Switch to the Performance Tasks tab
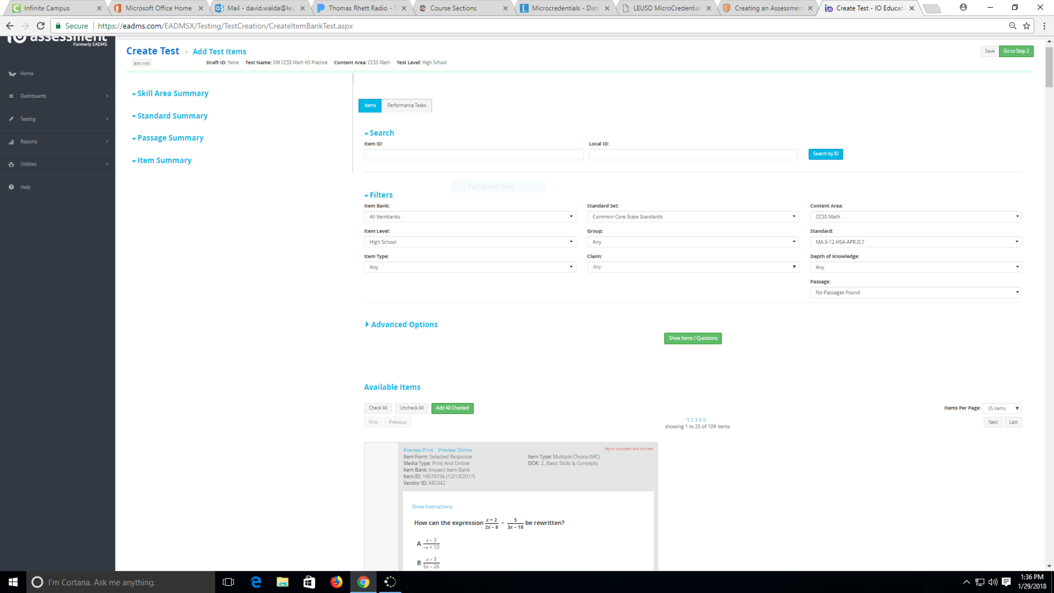 (406, 106)
